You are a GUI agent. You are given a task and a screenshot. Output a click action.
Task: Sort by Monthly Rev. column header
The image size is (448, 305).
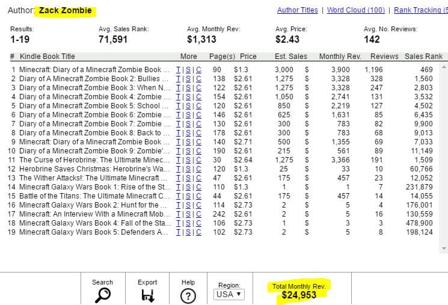coord(340,57)
